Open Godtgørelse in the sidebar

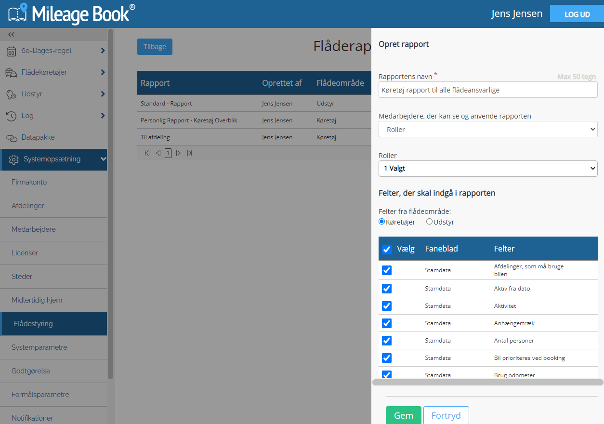point(53,371)
